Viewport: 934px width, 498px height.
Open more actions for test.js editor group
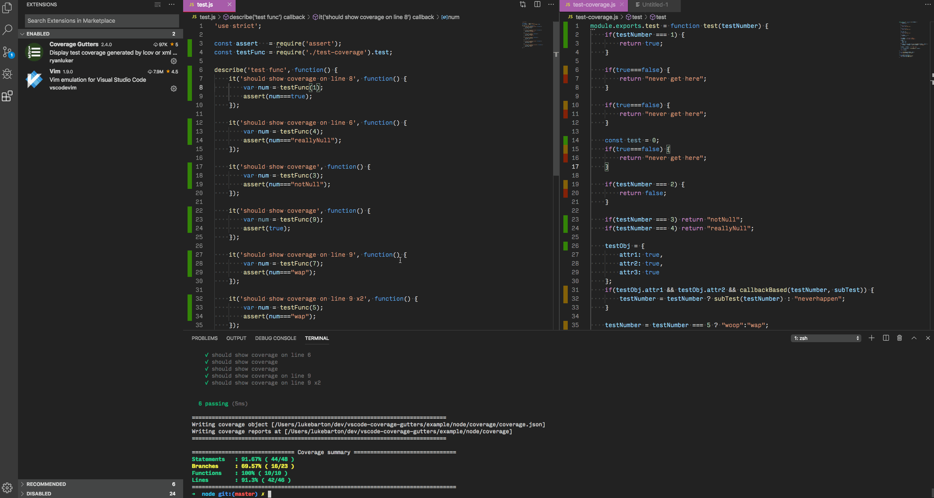tap(551, 5)
